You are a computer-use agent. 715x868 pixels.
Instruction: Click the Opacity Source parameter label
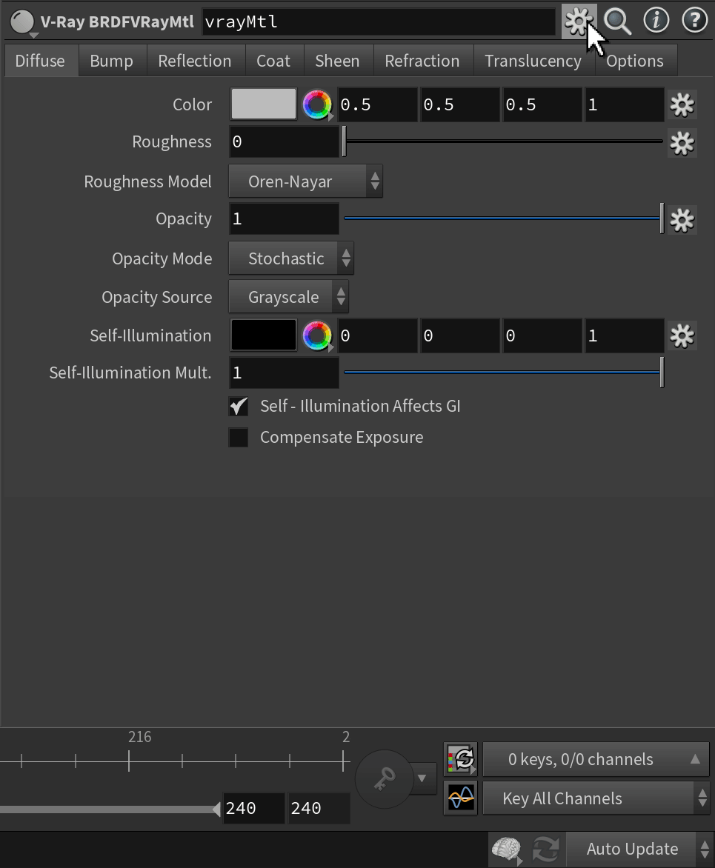(157, 297)
